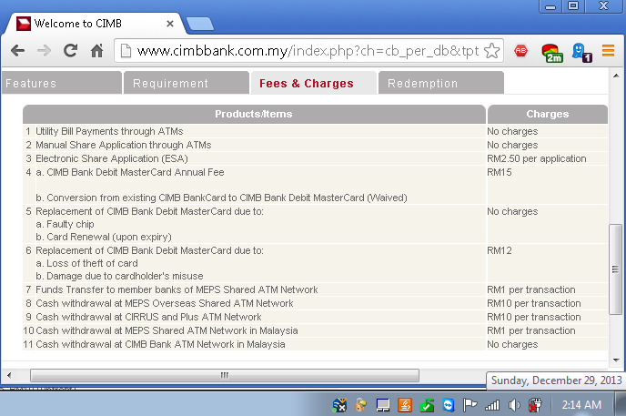626x416 pixels.
Task: Click the horizontal scrollbar thumb
Action: 225,375
